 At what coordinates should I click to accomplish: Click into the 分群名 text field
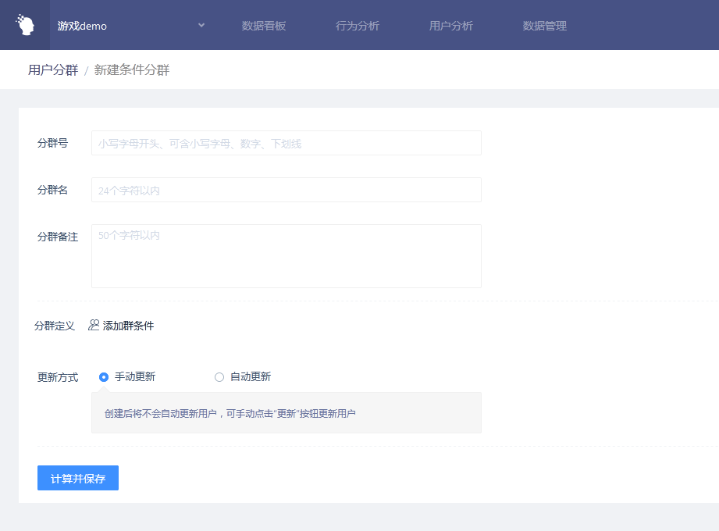(x=286, y=190)
